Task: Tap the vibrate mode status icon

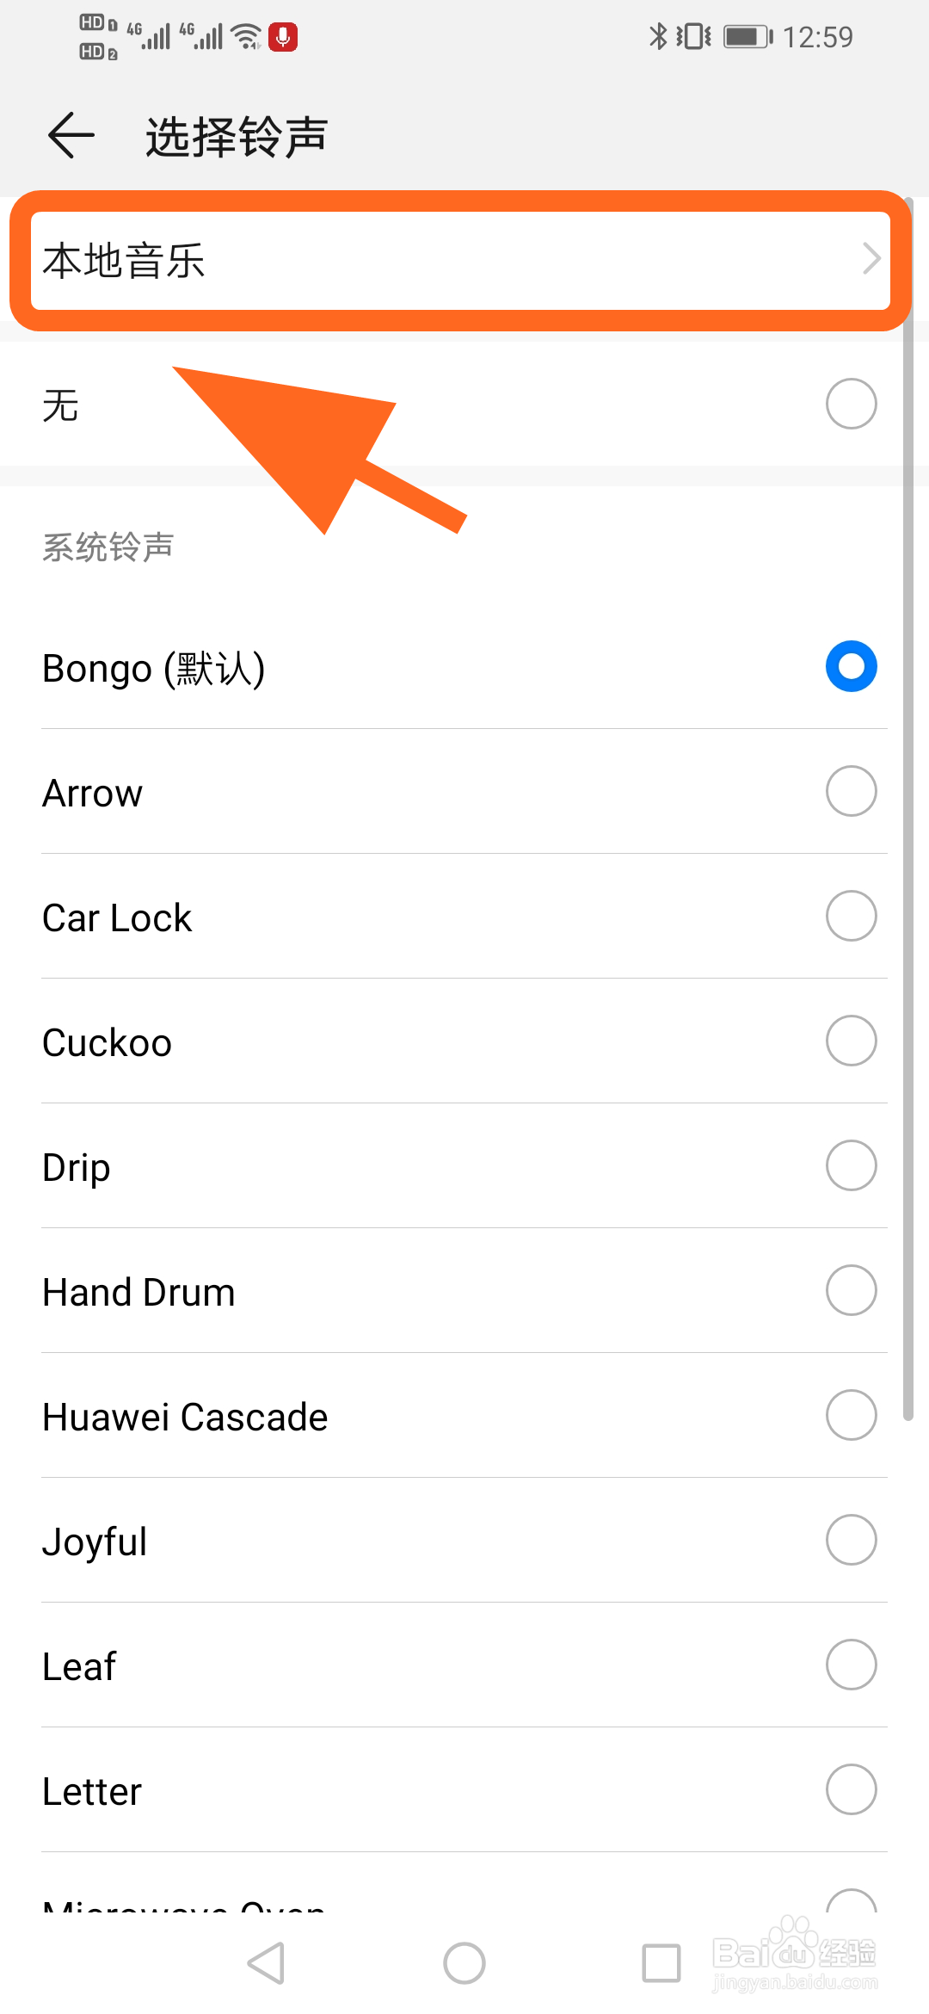Action: click(693, 36)
